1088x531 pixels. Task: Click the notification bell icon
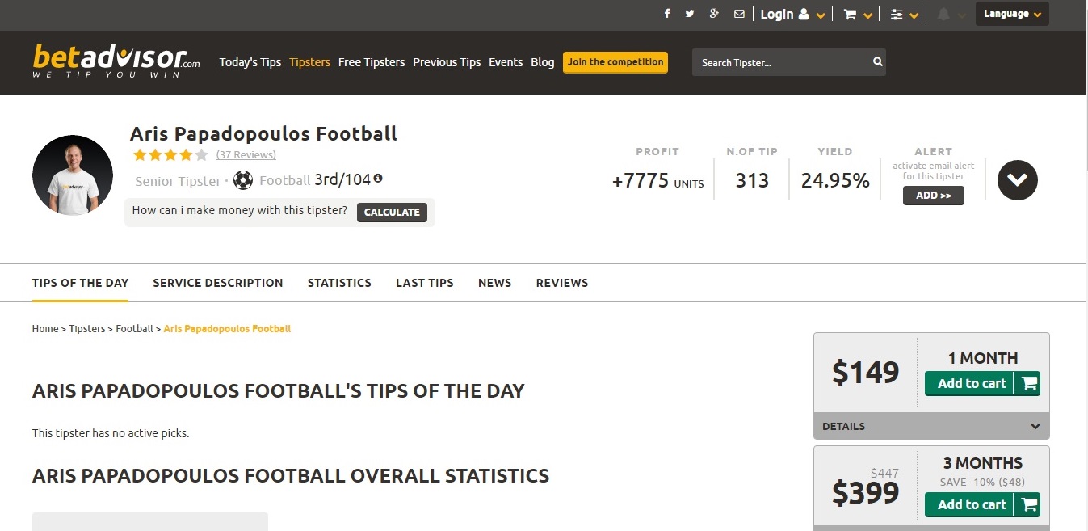click(943, 15)
